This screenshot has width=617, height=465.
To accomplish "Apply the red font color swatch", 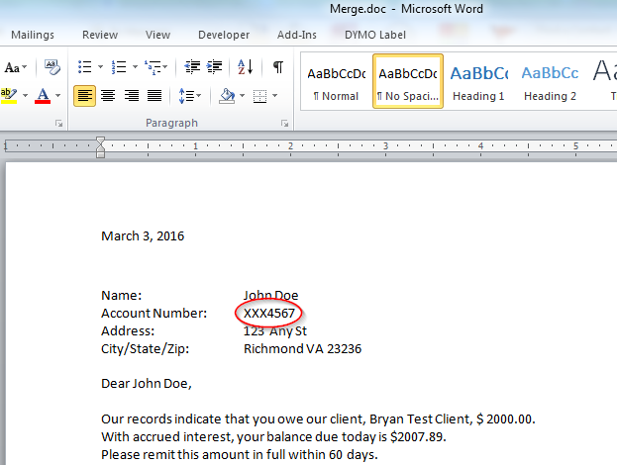I will click(43, 96).
